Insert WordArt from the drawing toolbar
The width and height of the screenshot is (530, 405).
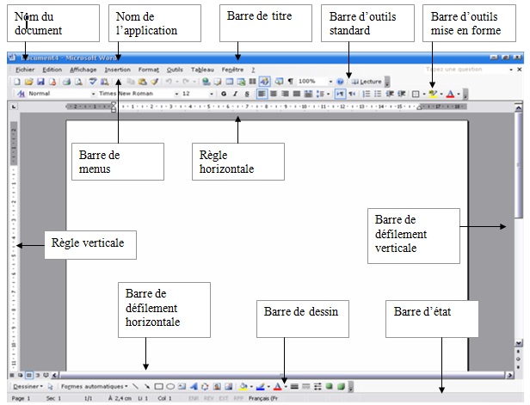coord(194,386)
